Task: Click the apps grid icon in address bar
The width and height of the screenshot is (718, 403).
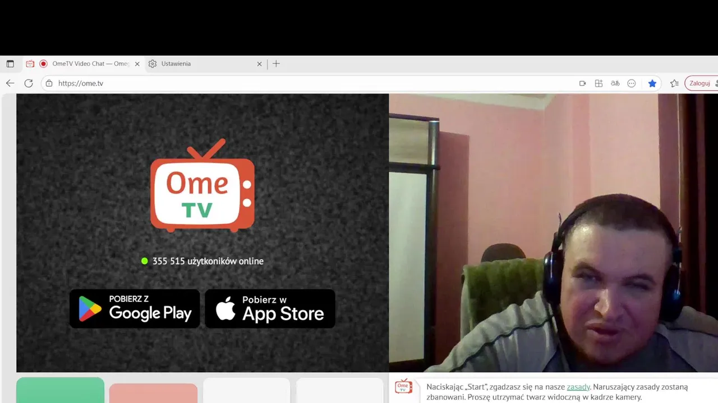Action: tap(599, 83)
